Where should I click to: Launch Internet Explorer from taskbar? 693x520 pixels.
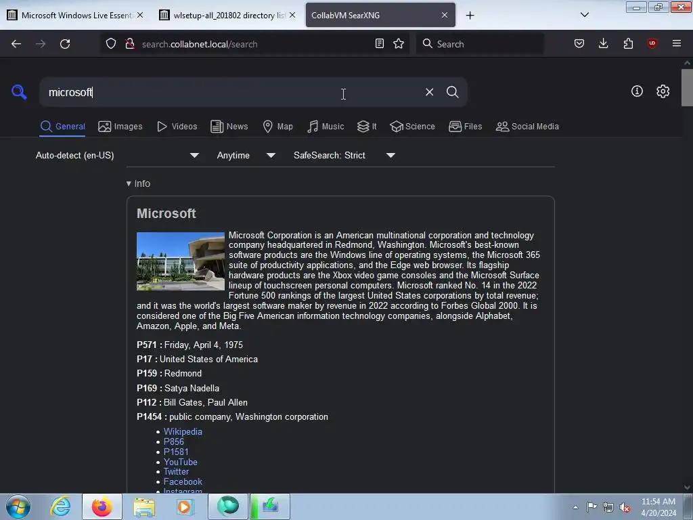(60, 506)
